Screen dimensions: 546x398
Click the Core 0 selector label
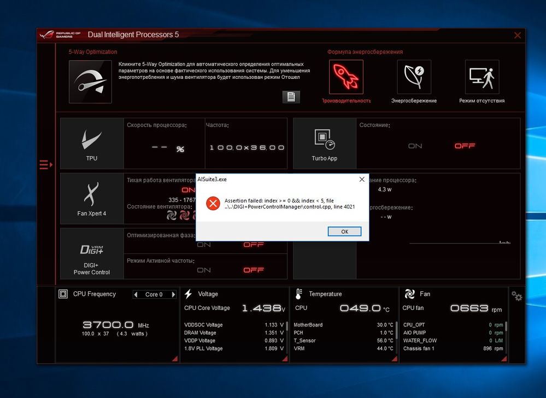[x=154, y=295]
